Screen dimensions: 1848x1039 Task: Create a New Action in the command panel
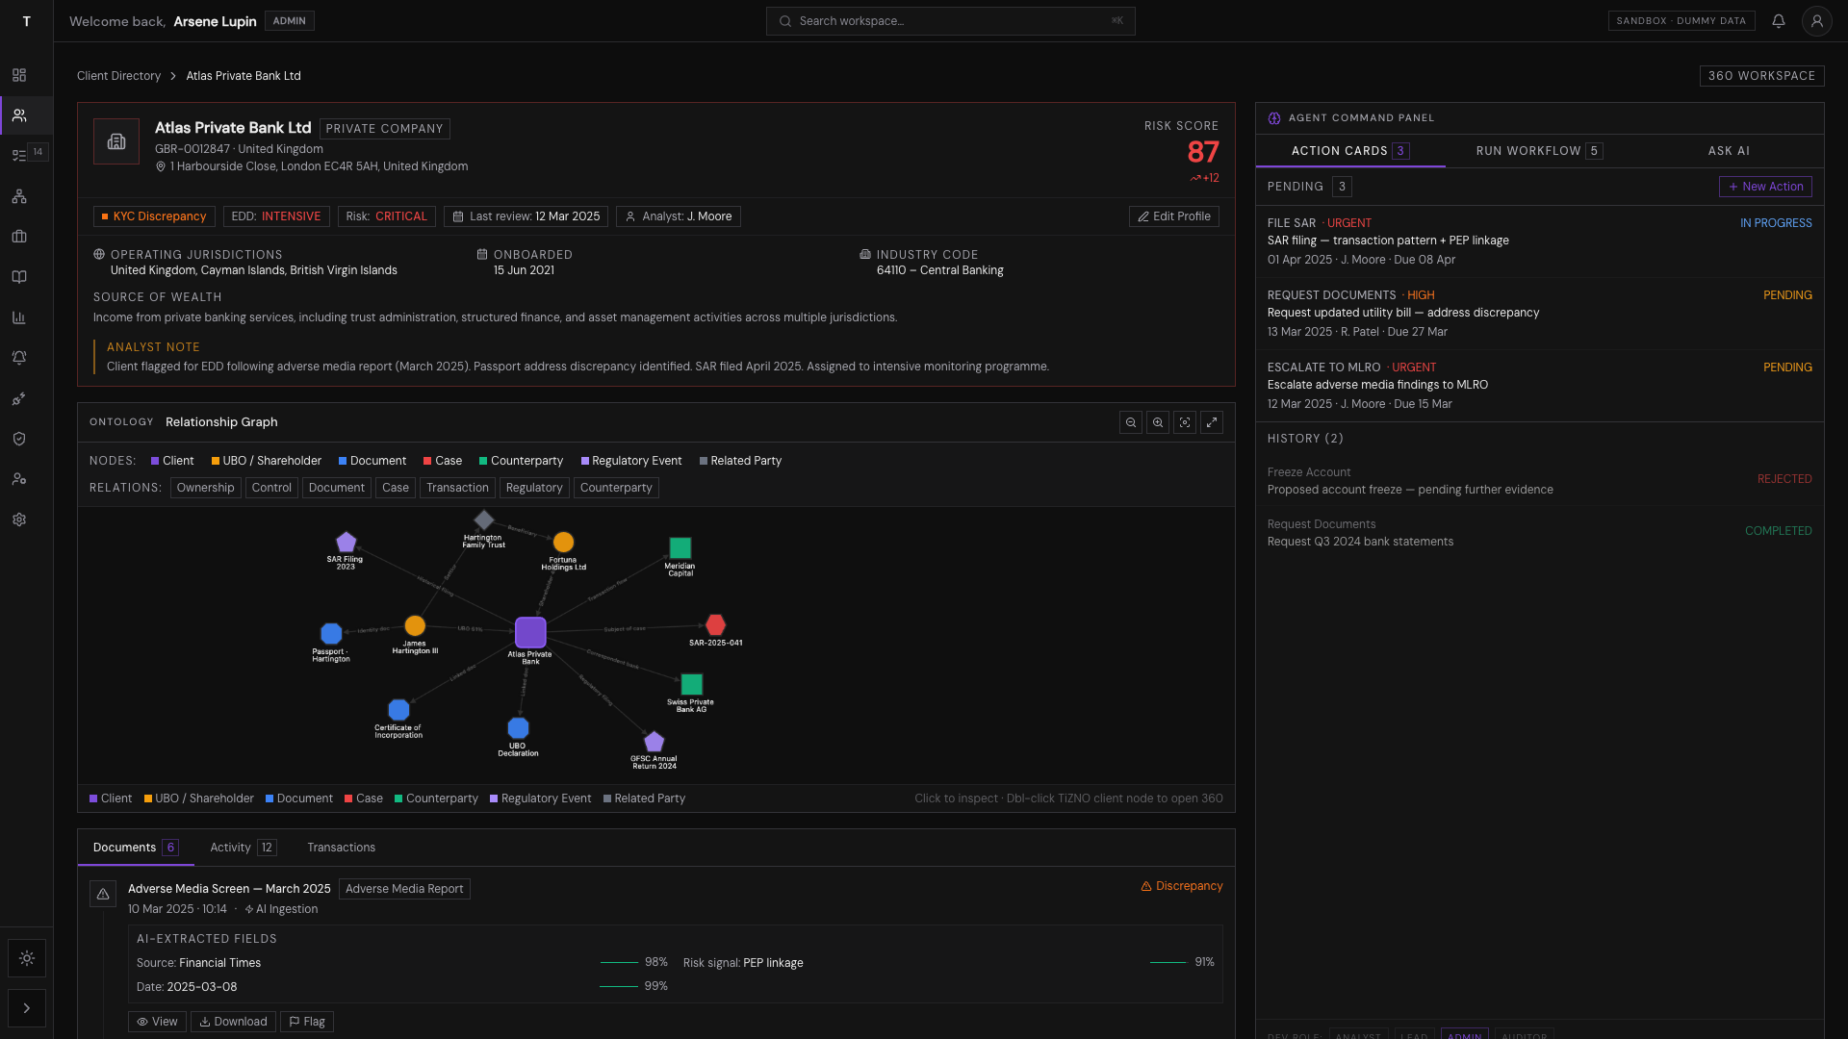[1765, 186]
